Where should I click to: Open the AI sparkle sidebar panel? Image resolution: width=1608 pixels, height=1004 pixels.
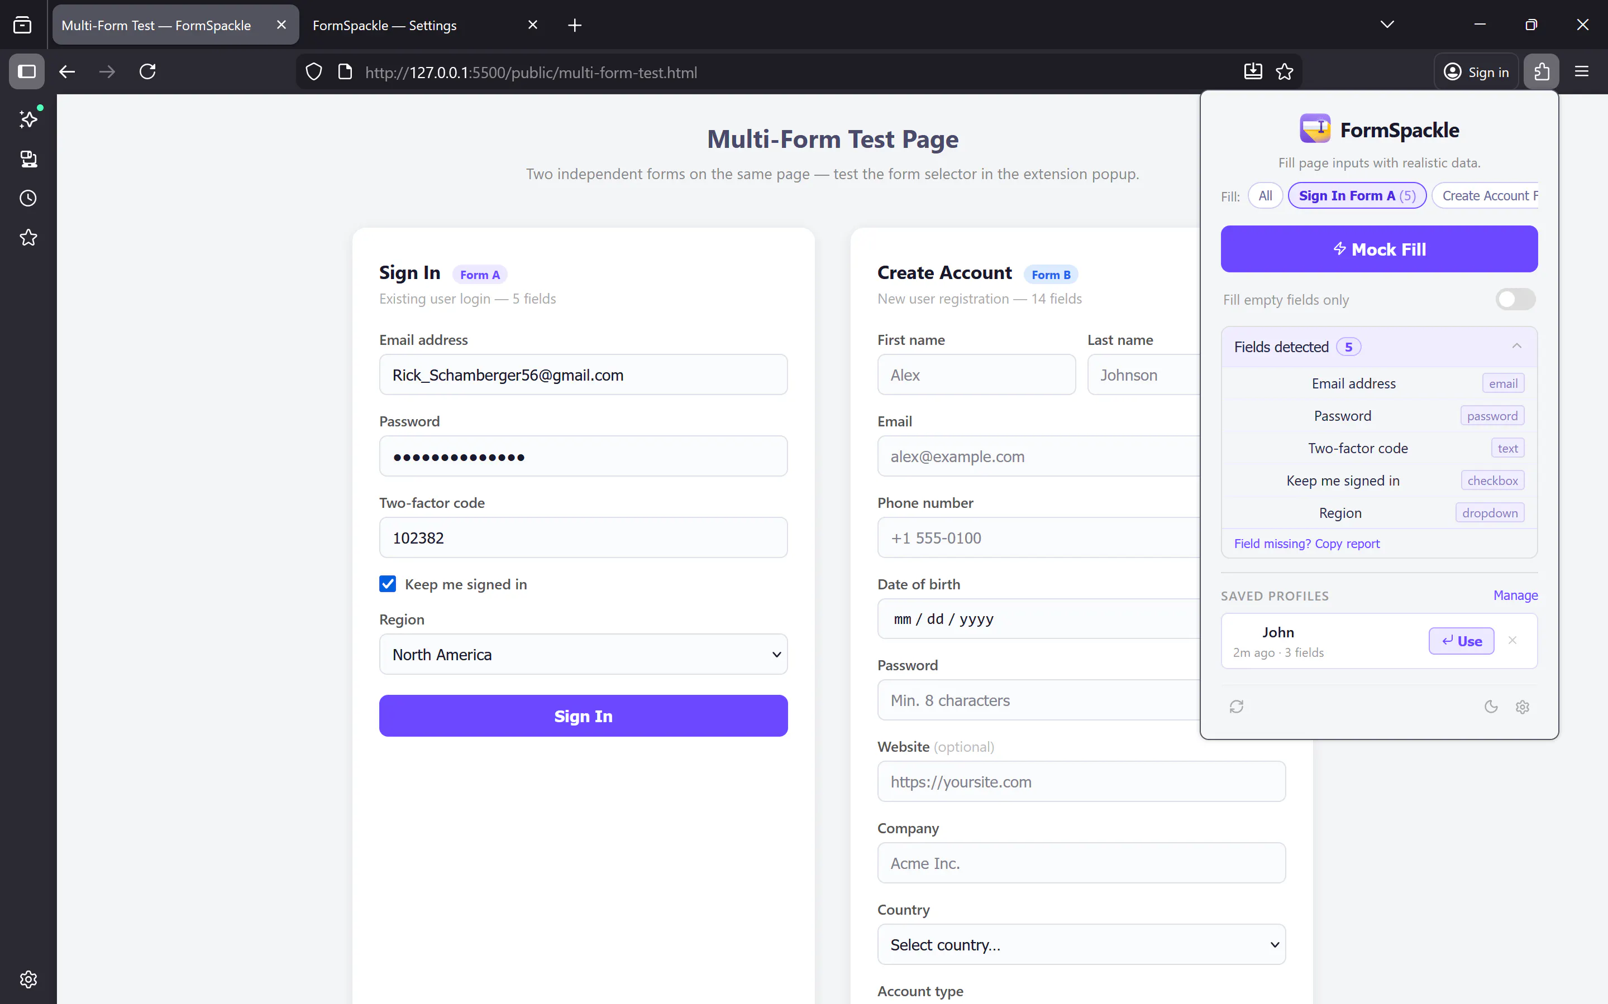click(x=28, y=119)
